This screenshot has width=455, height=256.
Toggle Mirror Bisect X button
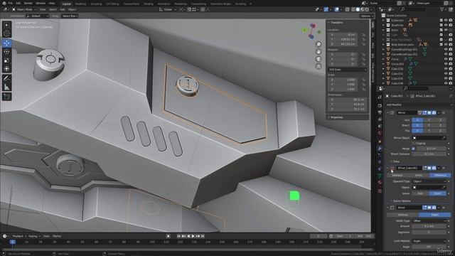point(417,125)
